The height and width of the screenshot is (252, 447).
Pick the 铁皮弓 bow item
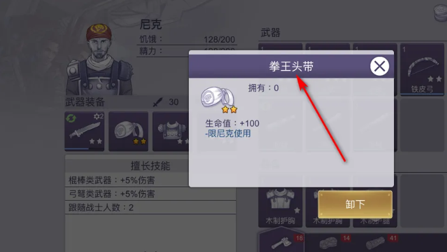[x=422, y=69]
